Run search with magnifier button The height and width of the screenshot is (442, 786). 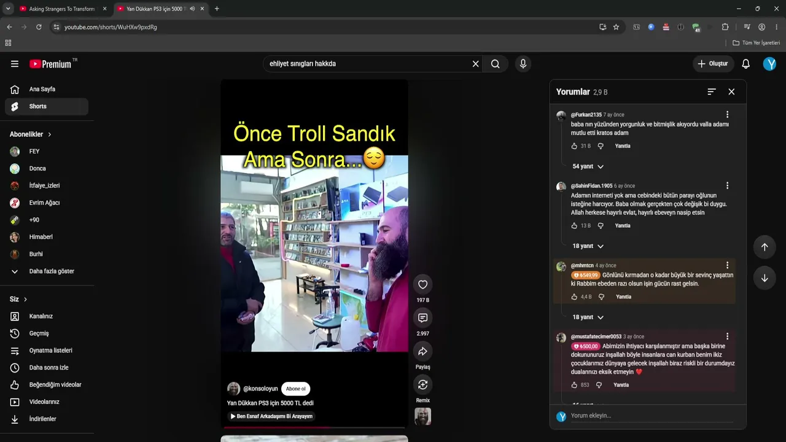496,64
